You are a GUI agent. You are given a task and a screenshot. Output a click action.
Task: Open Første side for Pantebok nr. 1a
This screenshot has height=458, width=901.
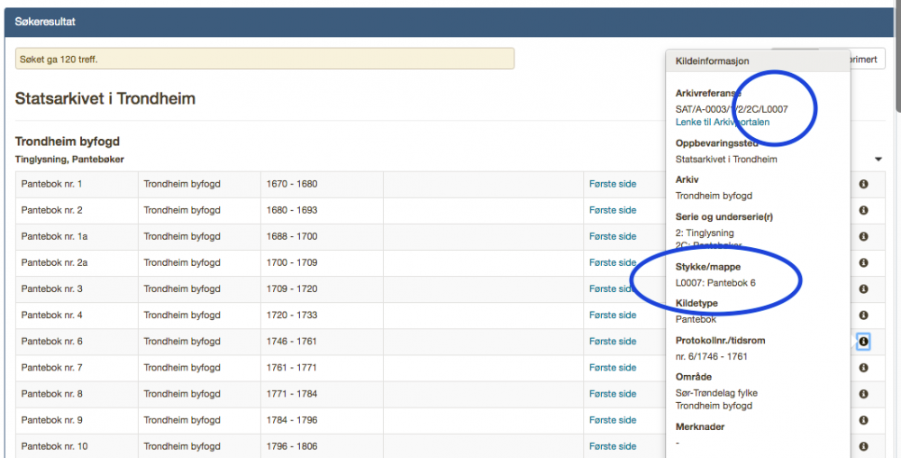[x=613, y=236]
